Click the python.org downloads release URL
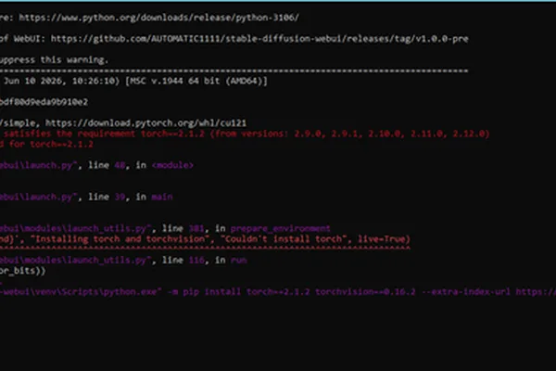This screenshot has height=371, width=556. (158, 18)
